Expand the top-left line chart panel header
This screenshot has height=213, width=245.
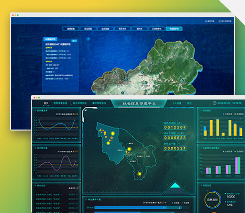pos(41,110)
